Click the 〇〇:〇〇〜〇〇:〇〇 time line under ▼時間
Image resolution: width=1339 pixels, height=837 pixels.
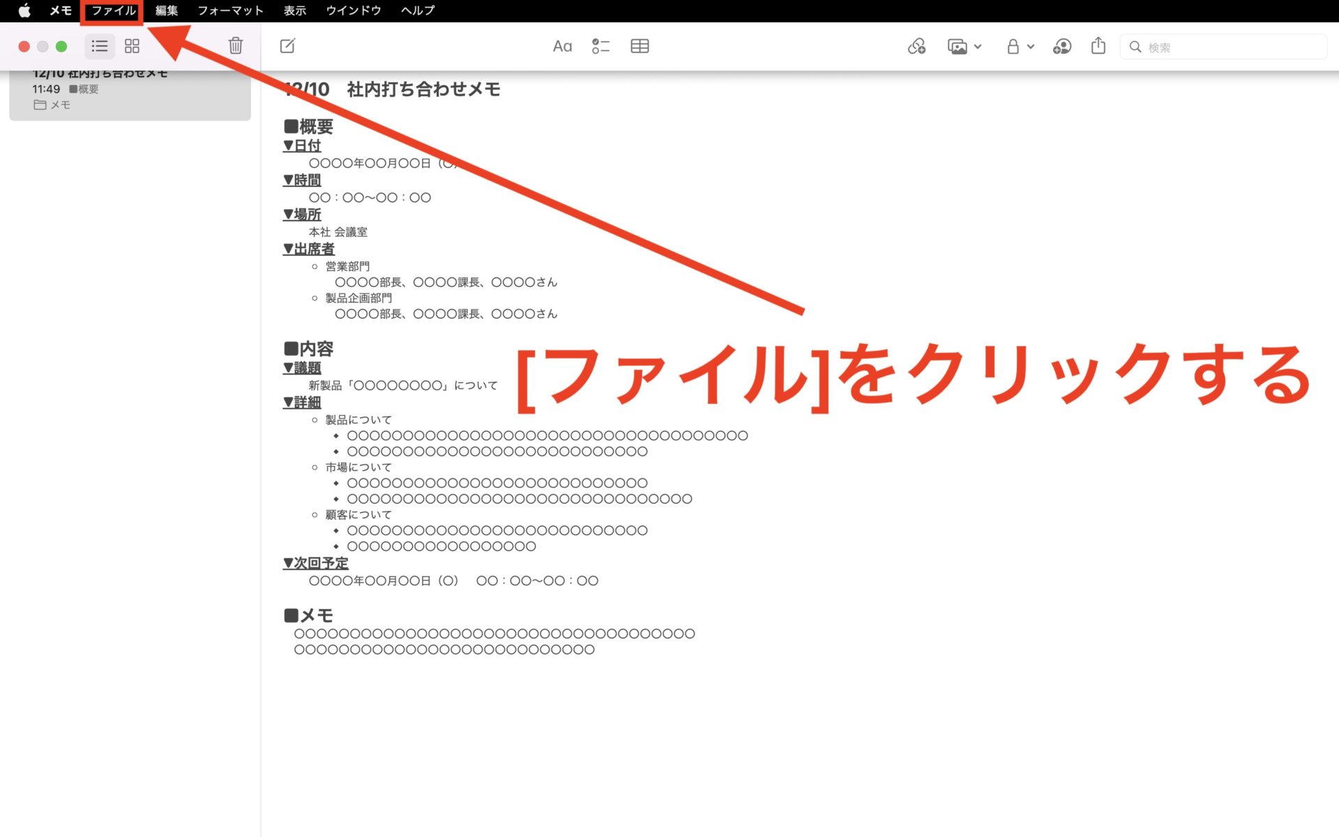(370, 197)
